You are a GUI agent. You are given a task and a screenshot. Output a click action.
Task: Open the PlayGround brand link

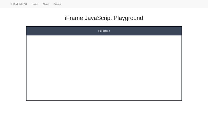(x=19, y=4)
